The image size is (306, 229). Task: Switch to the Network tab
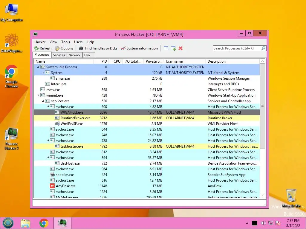(74, 55)
